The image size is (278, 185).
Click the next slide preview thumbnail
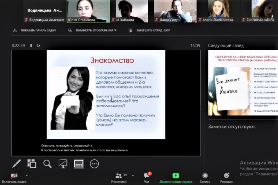tap(243, 83)
